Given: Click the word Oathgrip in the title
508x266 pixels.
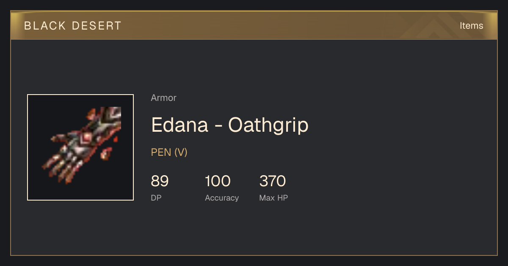Looking at the screenshot, I should click(268, 125).
